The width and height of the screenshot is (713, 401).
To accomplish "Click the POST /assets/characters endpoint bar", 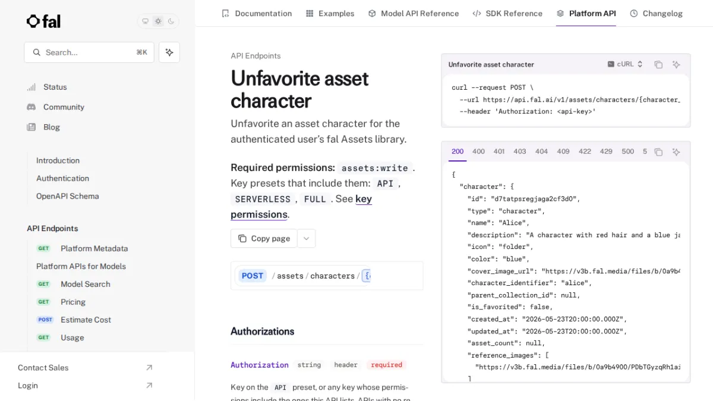I will [x=327, y=276].
